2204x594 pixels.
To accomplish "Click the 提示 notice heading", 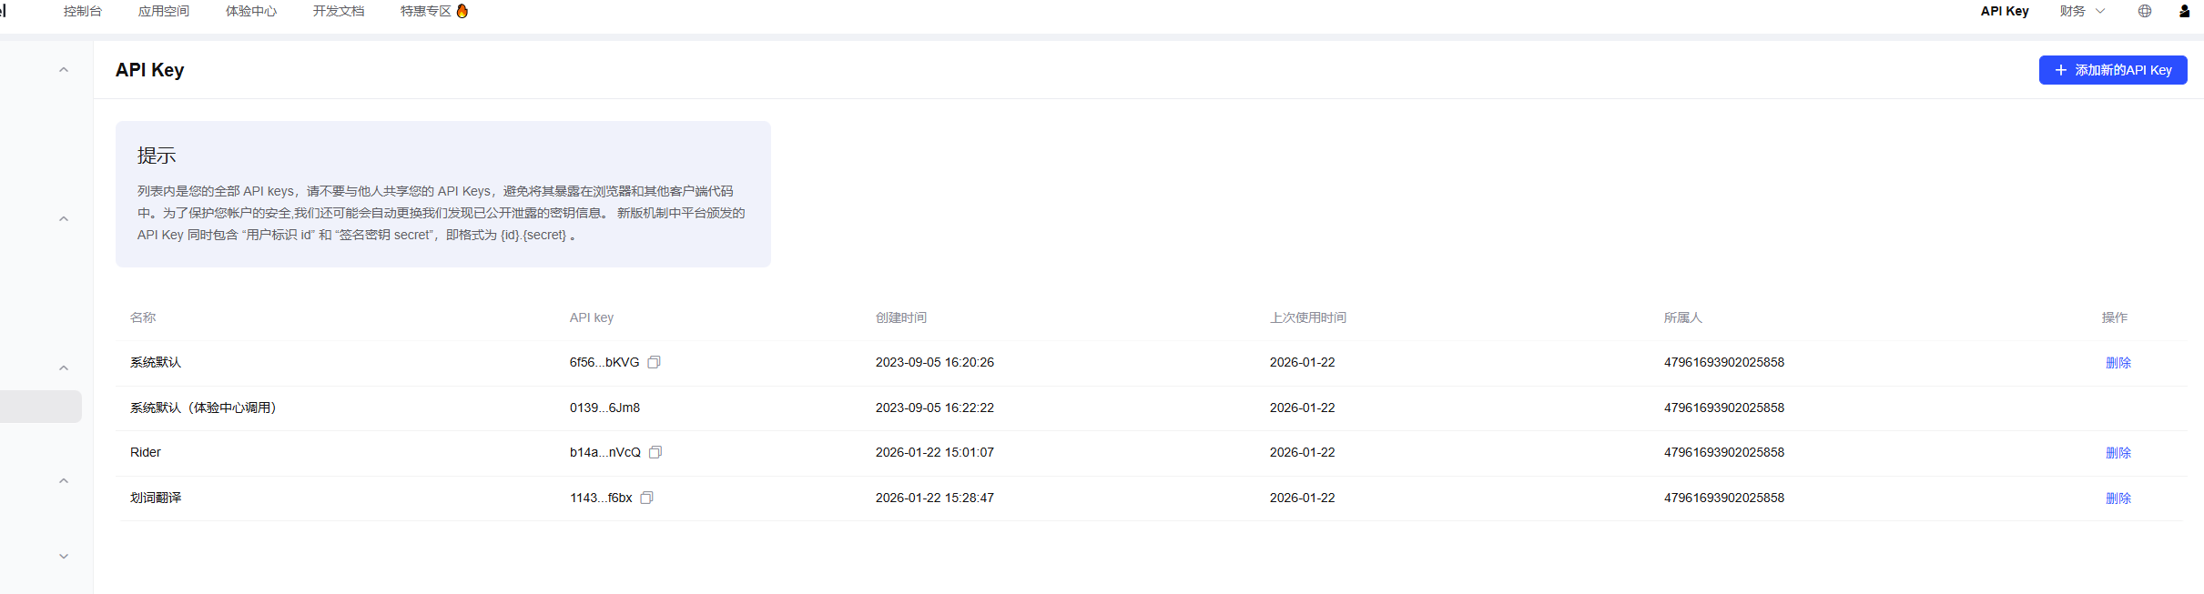I will click(157, 156).
